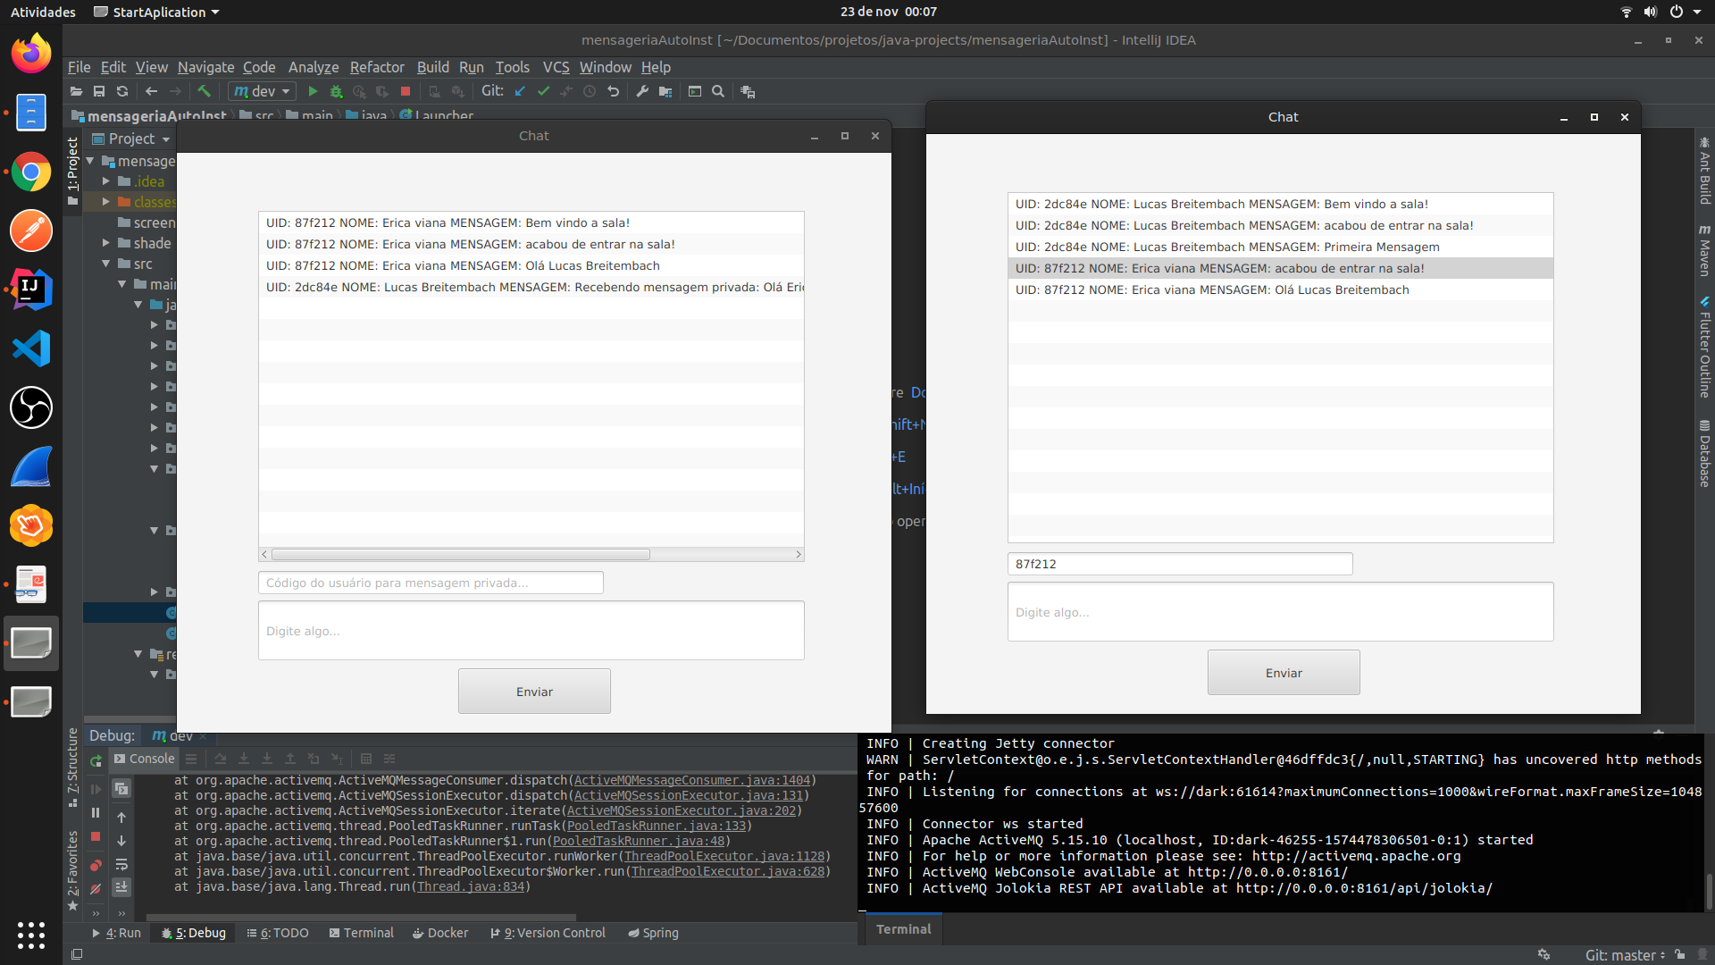Click the chat list horizontal scrollbar
Viewport: 1715px width, 965px height.
click(x=461, y=555)
